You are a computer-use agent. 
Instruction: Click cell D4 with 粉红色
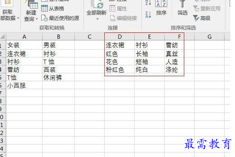(120, 70)
